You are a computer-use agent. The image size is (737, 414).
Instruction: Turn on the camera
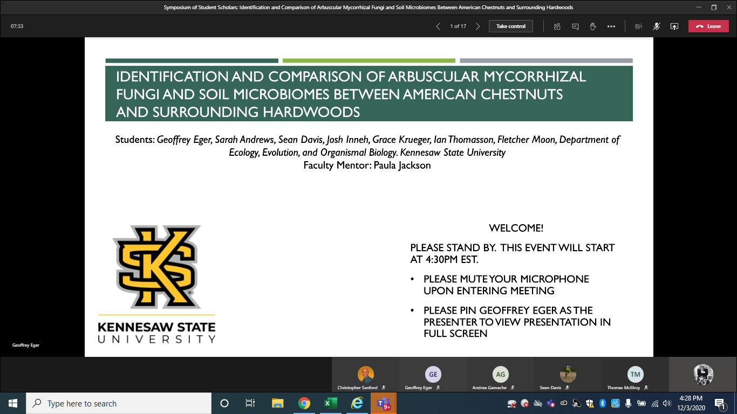pyautogui.click(x=639, y=26)
